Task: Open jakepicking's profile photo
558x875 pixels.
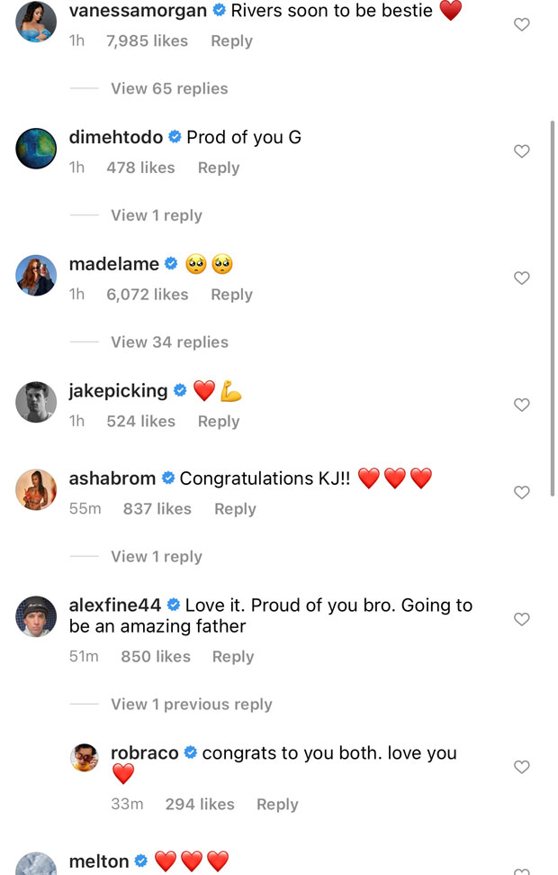Action: pyautogui.click(x=36, y=402)
